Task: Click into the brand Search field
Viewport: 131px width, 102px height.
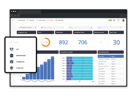Action: [21, 42]
